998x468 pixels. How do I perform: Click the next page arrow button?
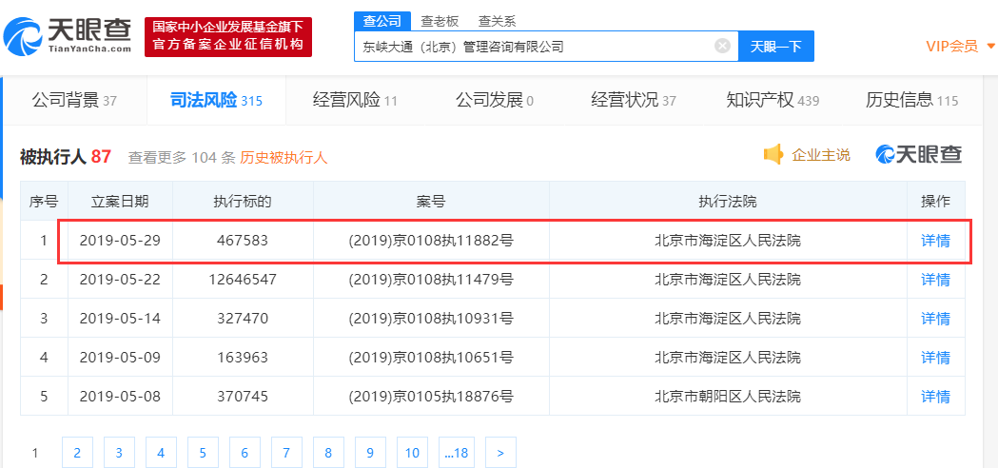(500, 453)
